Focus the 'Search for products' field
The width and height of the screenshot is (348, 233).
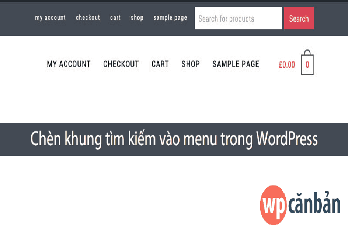pos(238,18)
